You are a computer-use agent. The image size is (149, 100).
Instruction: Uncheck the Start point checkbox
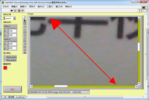click(5, 57)
